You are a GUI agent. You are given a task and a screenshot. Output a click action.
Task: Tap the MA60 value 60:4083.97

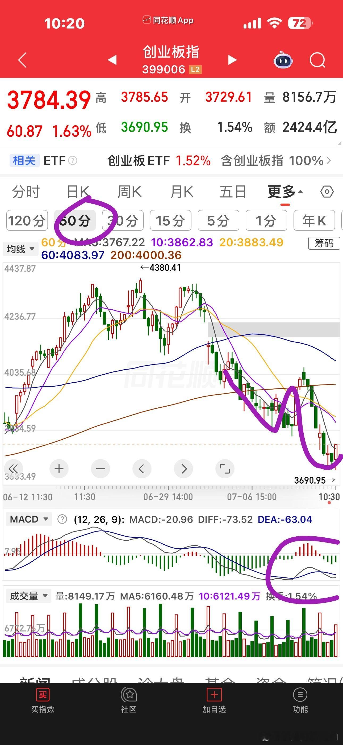coord(73,255)
